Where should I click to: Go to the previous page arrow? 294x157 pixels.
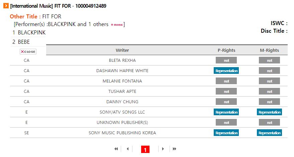(128, 149)
